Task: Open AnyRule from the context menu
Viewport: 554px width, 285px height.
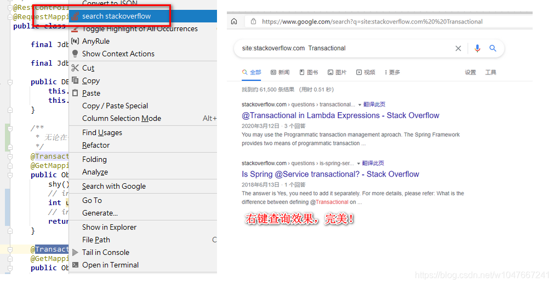Action: click(96, 41)
